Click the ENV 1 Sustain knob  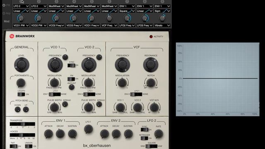72,134
